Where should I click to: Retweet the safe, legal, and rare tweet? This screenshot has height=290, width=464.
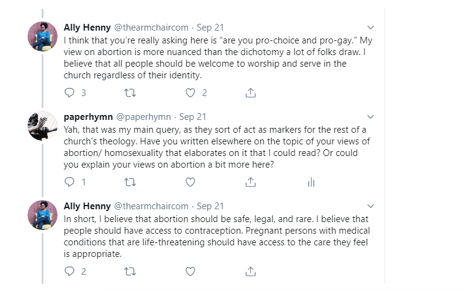[130, 270]
